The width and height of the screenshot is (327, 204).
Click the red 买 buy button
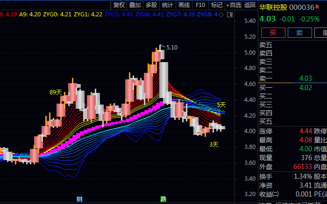coord(273,33)
